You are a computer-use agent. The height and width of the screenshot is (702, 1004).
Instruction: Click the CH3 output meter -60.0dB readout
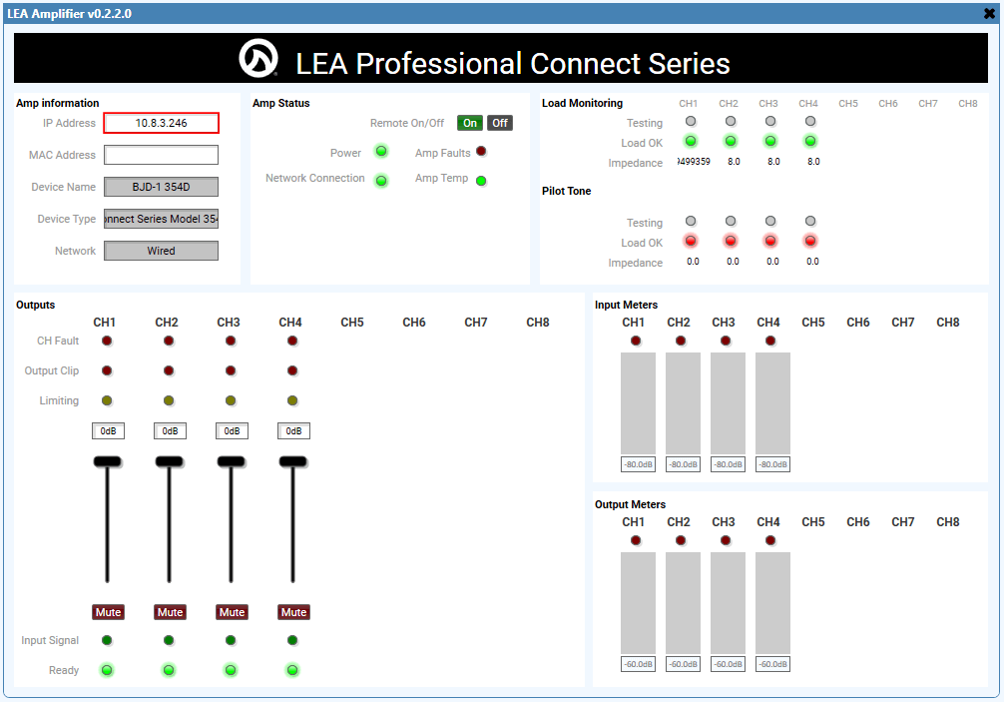[x=728, y=664]
